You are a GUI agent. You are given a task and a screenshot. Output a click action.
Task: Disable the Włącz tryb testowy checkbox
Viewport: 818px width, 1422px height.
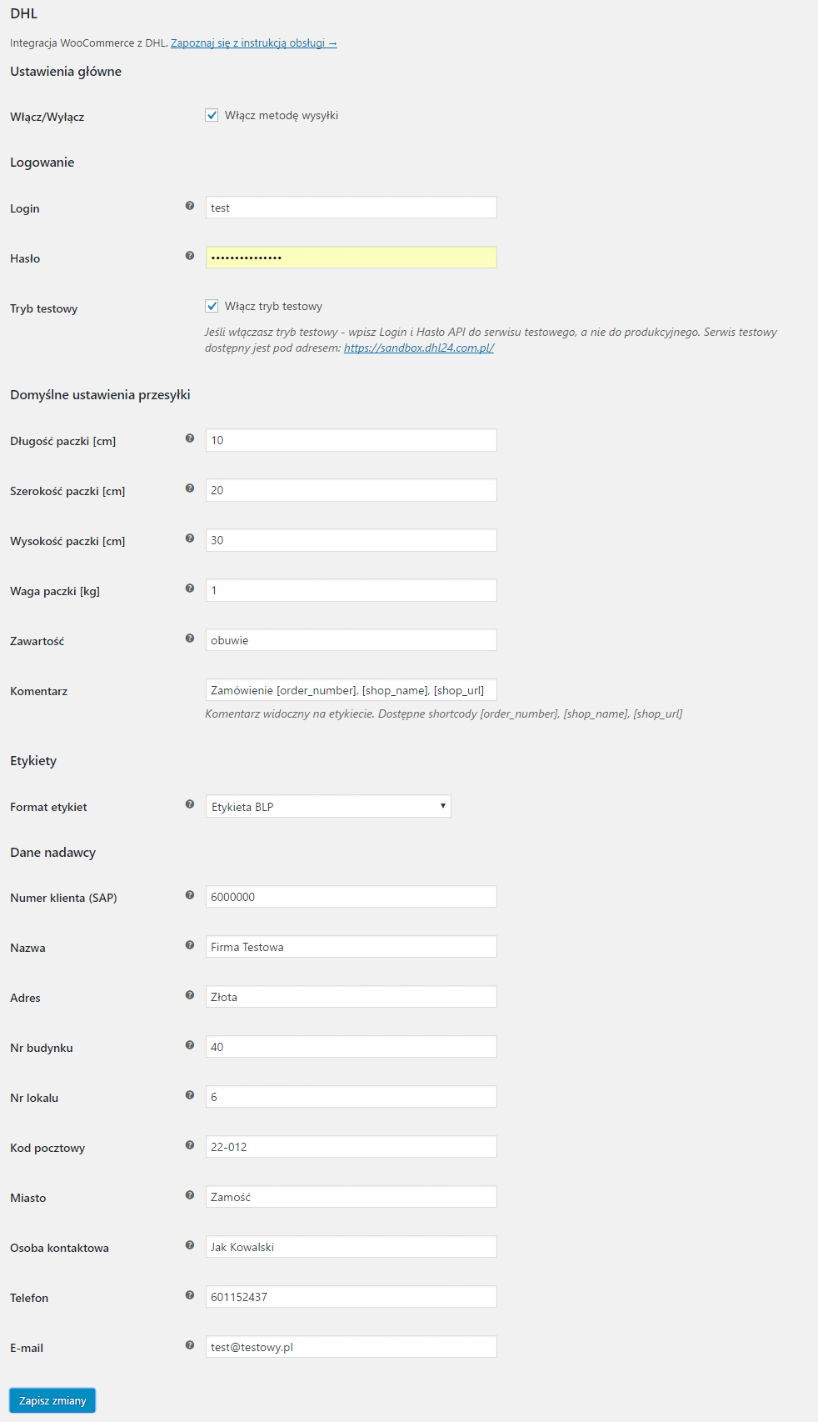212,307
